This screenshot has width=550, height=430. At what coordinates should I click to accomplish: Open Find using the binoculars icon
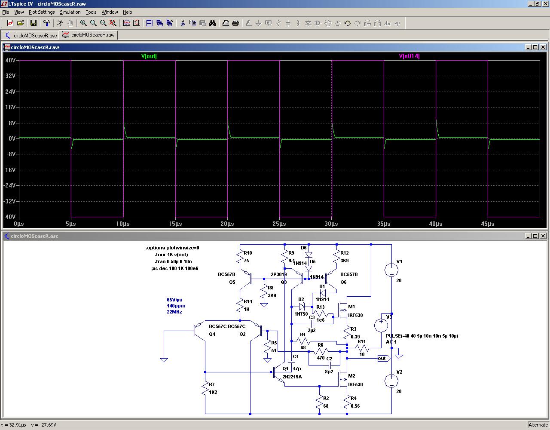212,23
